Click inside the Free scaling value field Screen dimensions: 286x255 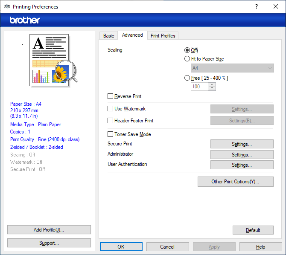tap(199, 87)
